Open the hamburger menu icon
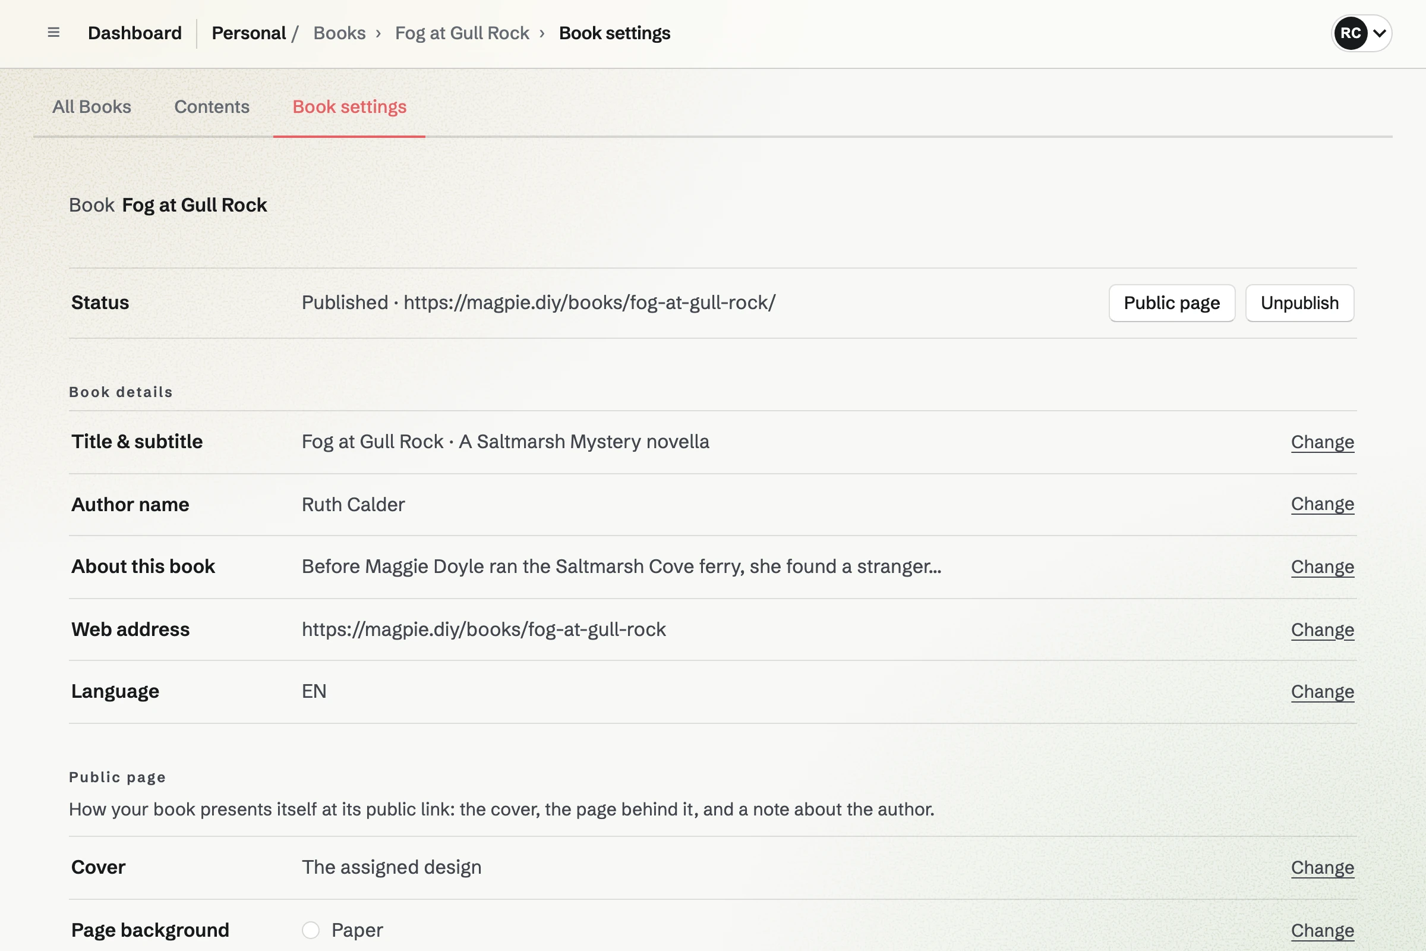The image size is (1426, 951). point(53,33)
